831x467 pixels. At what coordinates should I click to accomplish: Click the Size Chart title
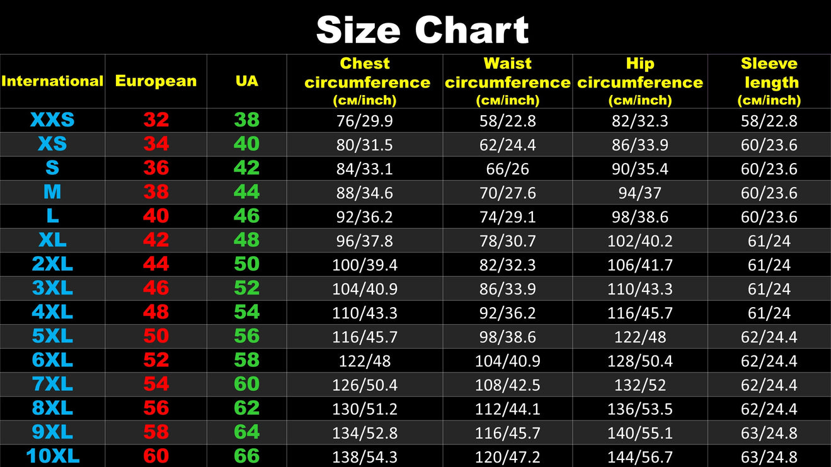point(422,29)
